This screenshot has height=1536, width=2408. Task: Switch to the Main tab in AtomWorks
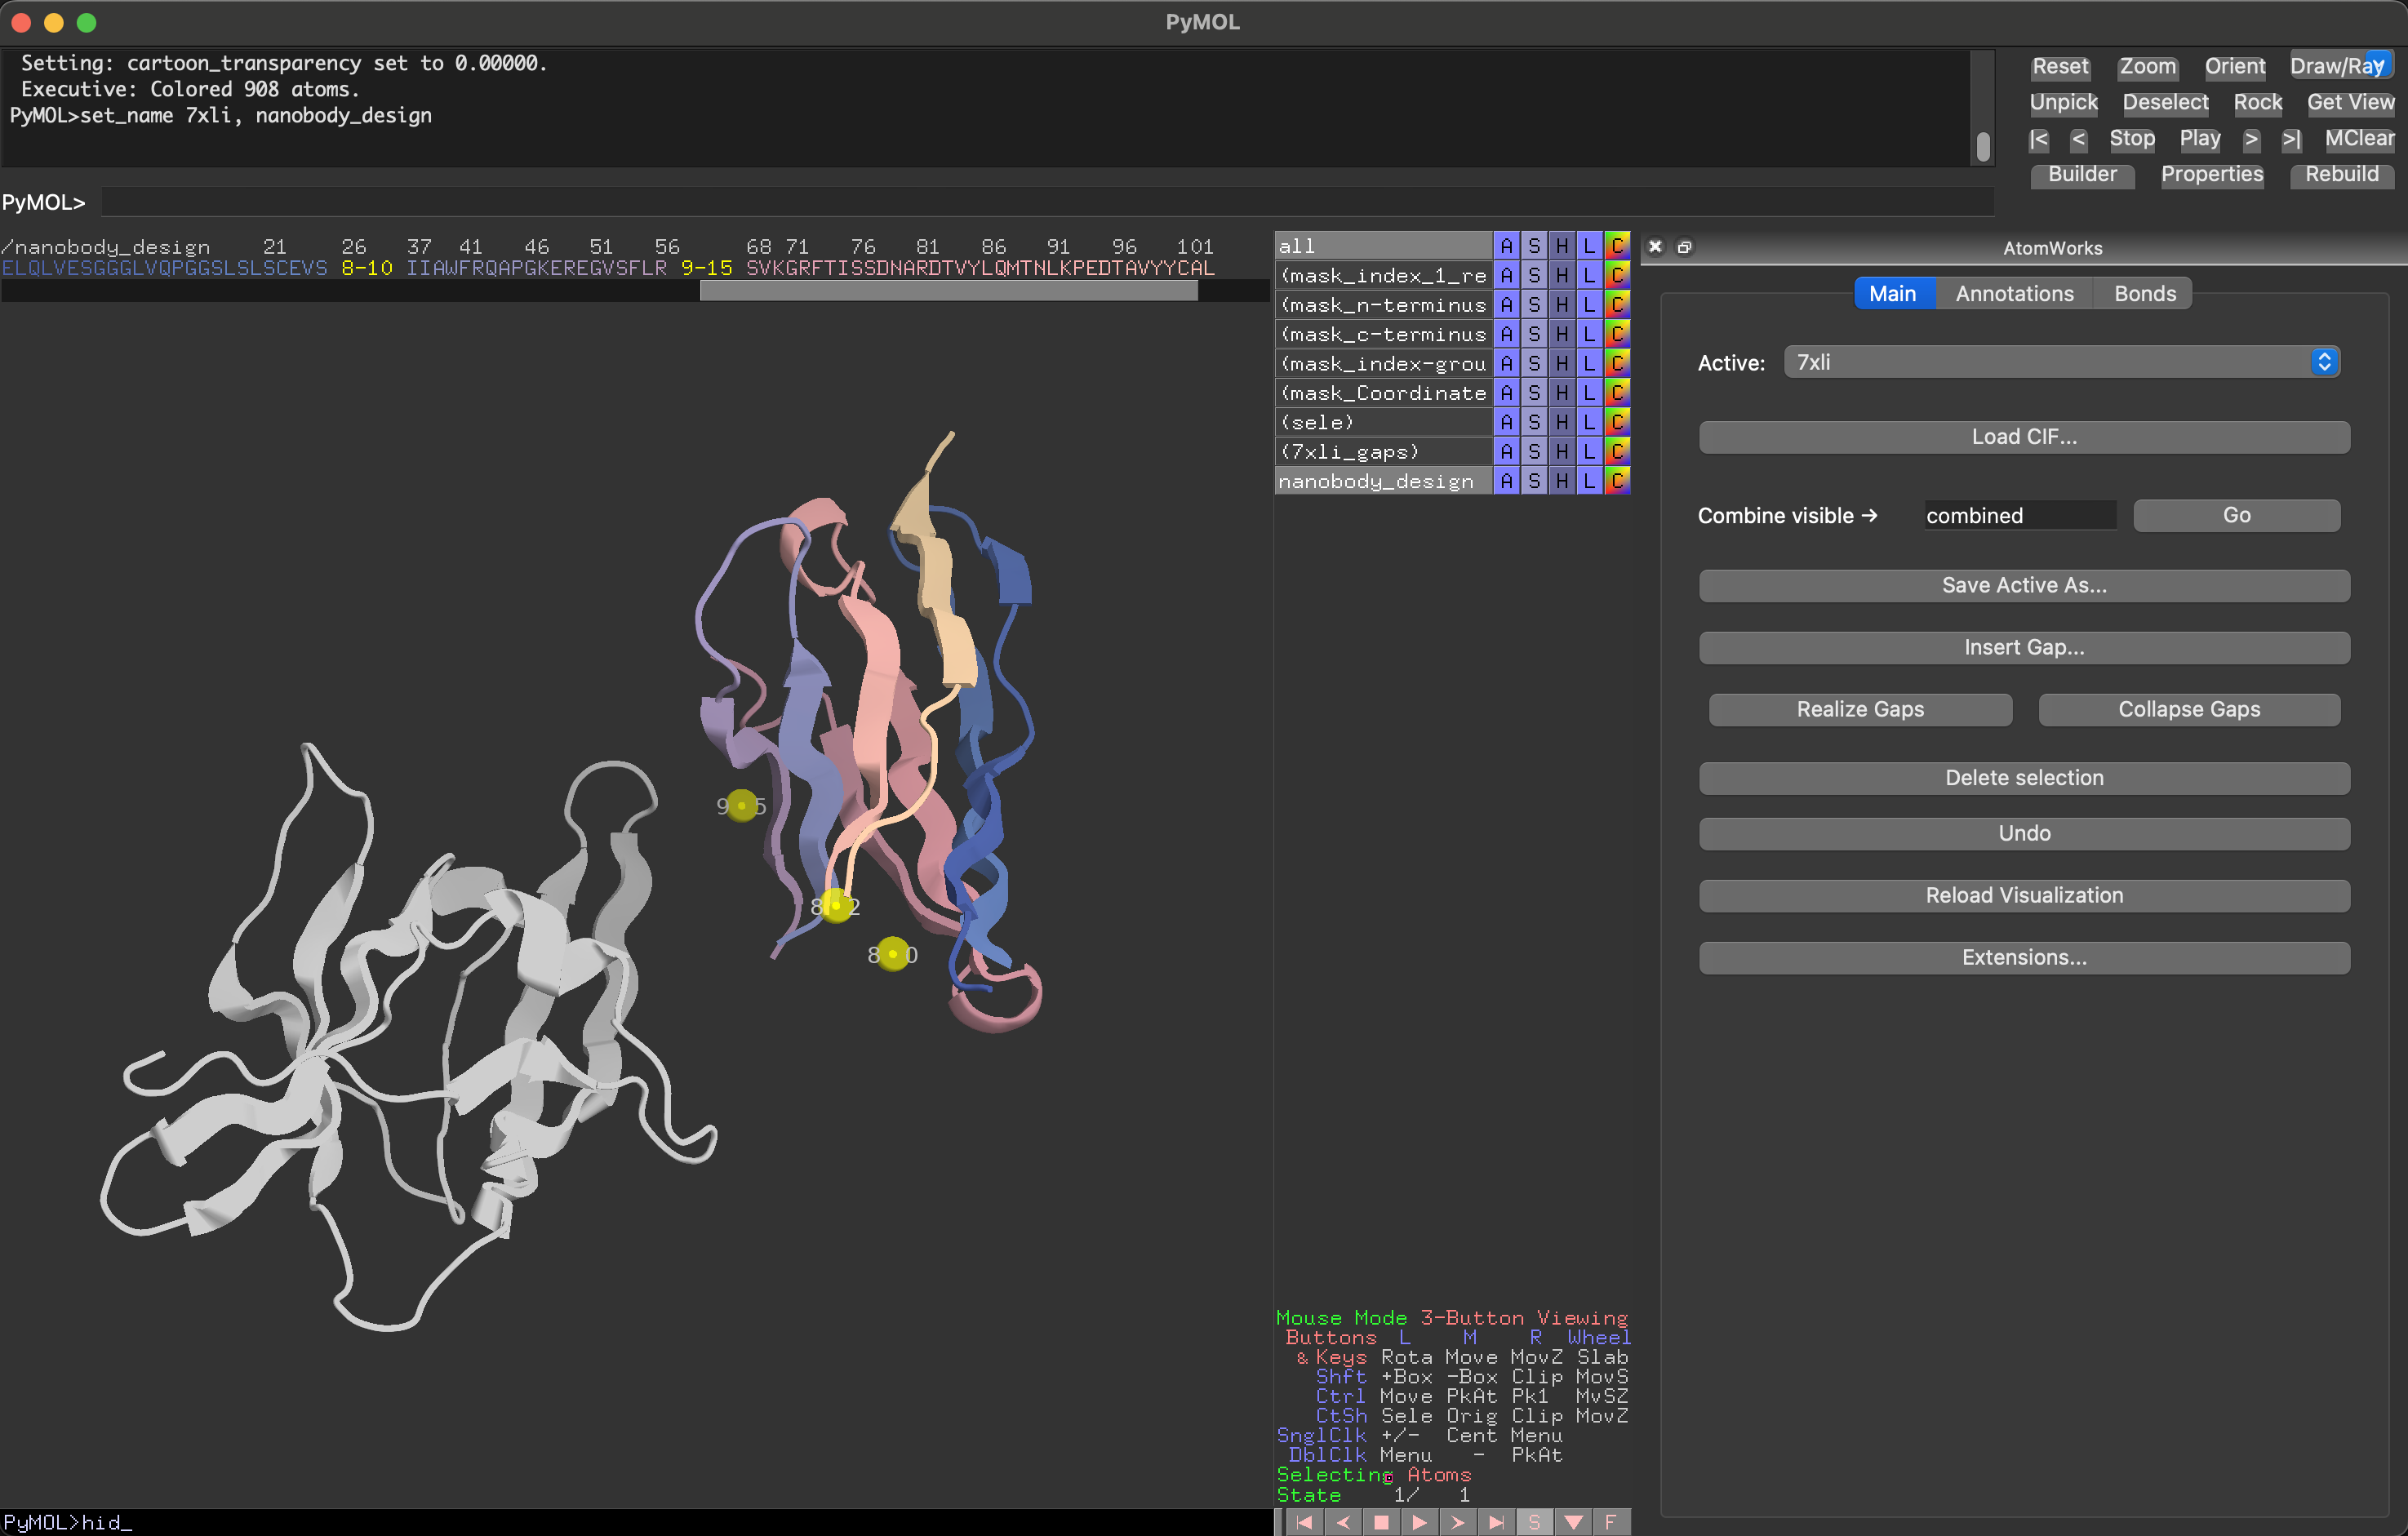tap(1892, 294)
